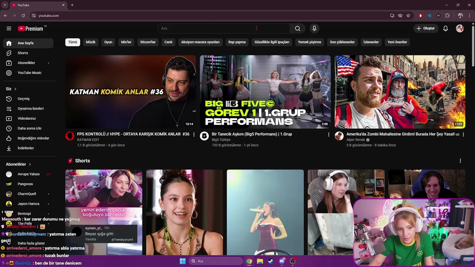Bookmark this page with star icon
This screenshot has height=267, width=475.
(408, 16)
